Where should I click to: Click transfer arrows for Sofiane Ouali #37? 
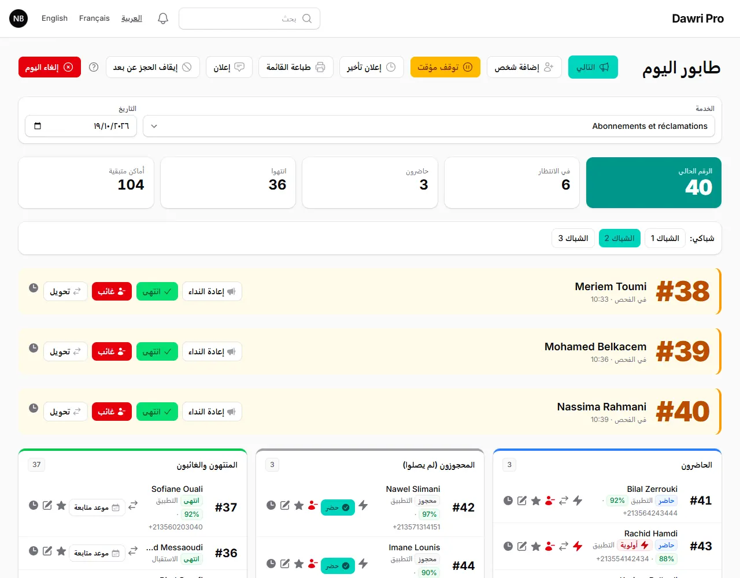(x=133, y=505)
